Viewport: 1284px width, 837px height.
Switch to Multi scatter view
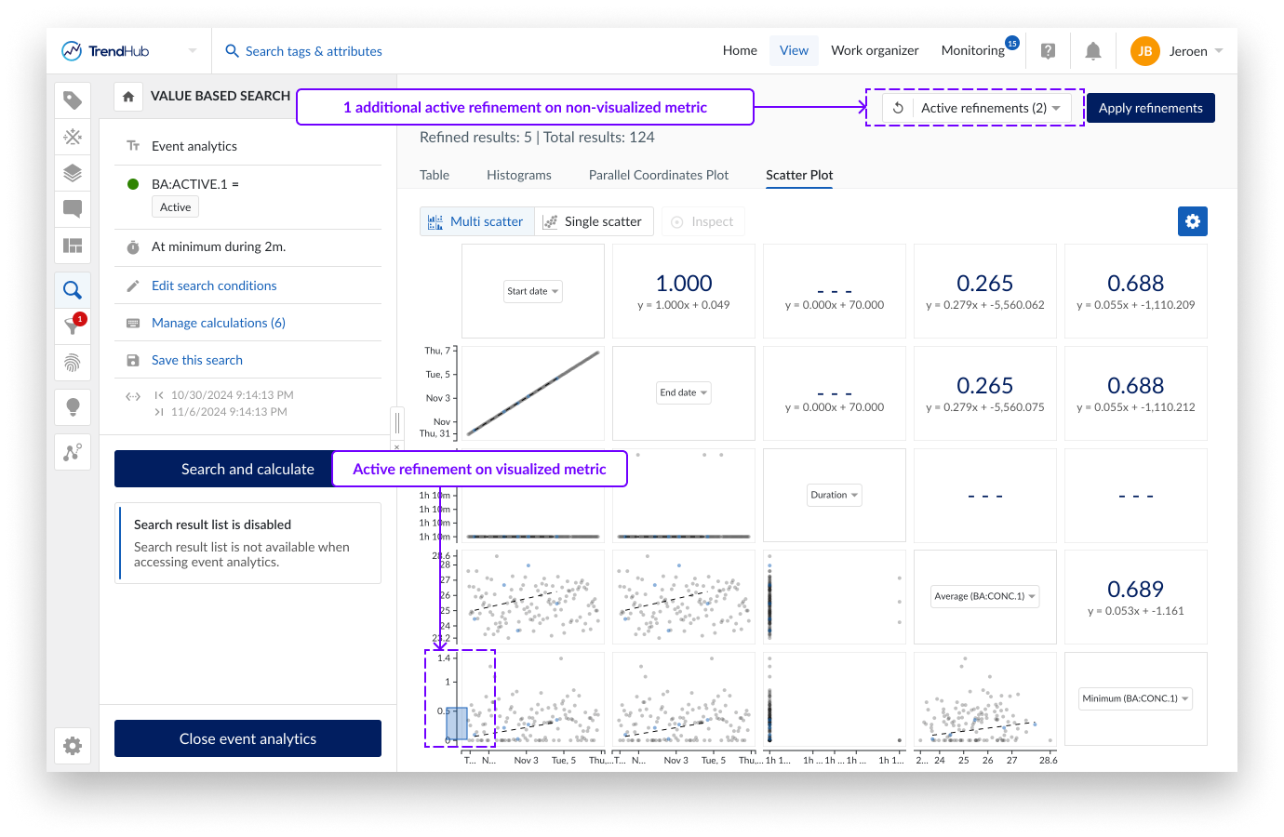pyautogui.click(x=476, y=221)
